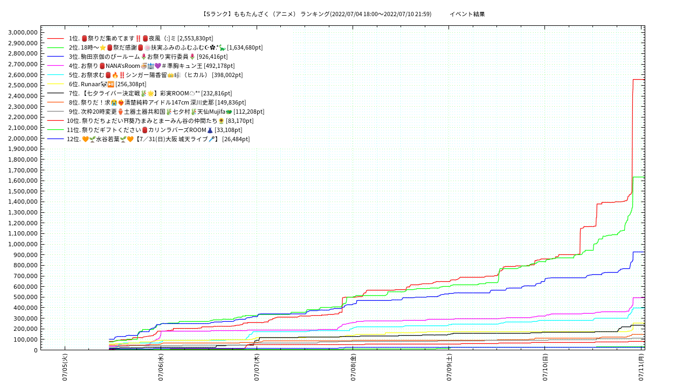Click the y-axis value 100,000
690x388 pixels.
(x=25, y=339)
